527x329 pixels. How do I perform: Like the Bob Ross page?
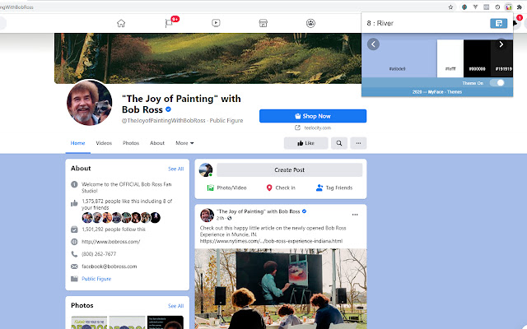click(x=305, y=143)
